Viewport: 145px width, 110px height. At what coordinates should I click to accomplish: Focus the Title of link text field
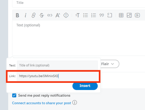(x=57, y=65)
